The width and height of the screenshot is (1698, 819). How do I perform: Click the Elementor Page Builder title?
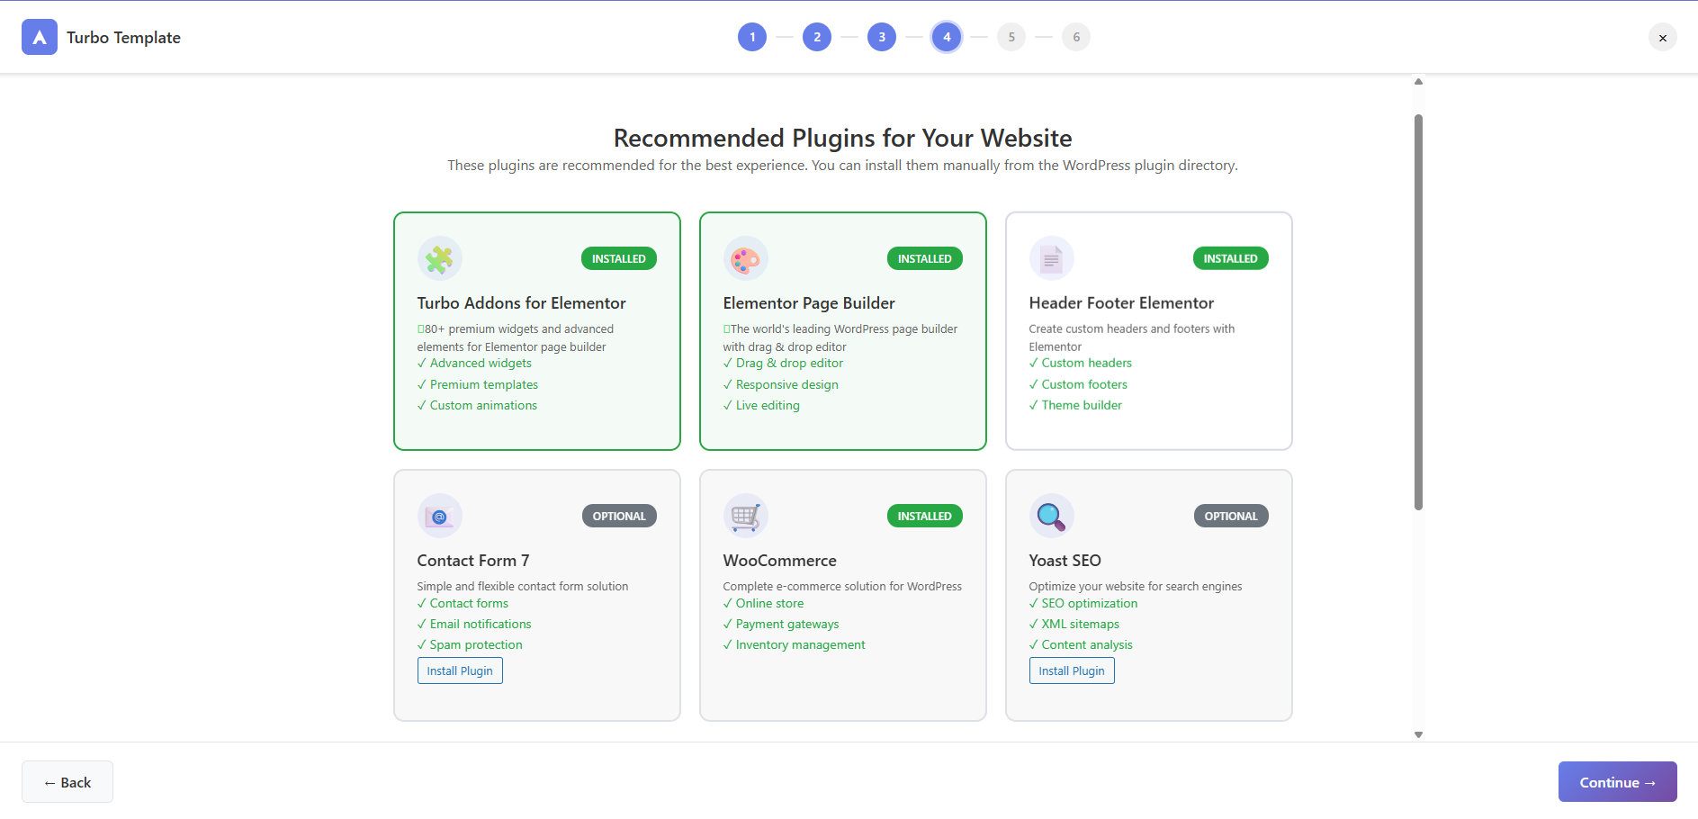coord(809,303)
